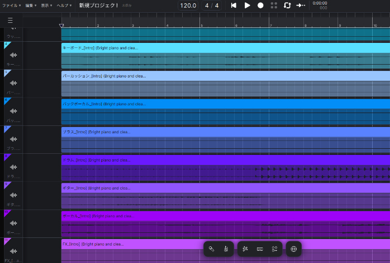The image size is (390, 263).
Task: Open the ファイル dropdown menu
Action: (x=11, y=5)
